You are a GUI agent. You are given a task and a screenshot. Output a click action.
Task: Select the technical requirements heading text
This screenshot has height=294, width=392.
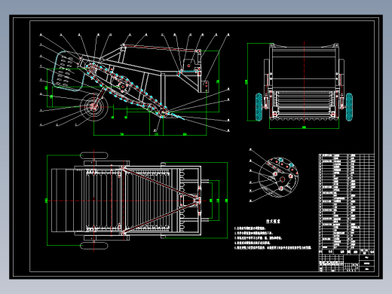[x=273, y=222]
